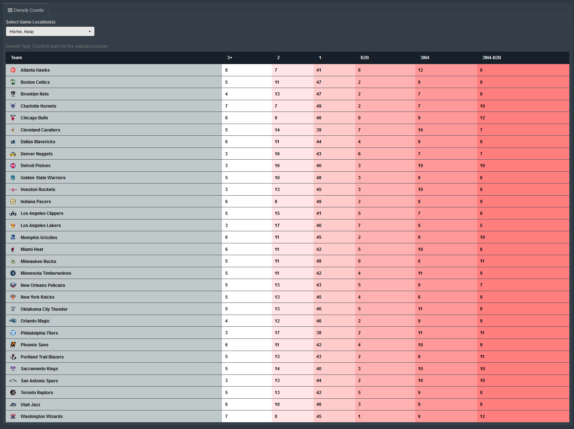
Task: Click the New York Knicks logo icon
Action: pos(13,297)
